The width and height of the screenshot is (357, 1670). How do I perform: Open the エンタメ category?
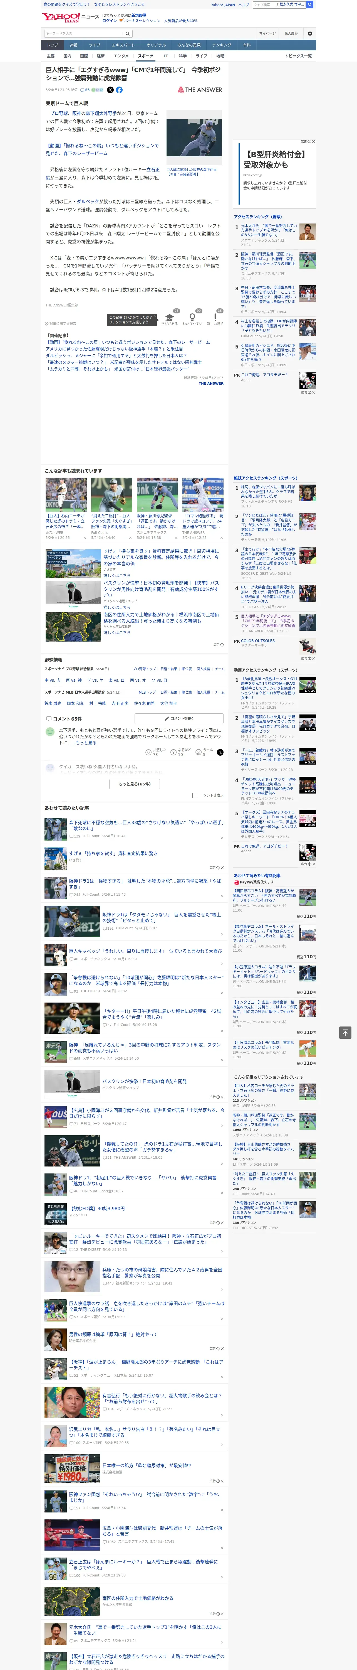tap(121, 56)
